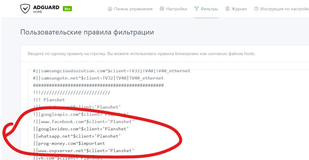Viewport: 309px width, 160px height.
Task: Click the '!!! Planshet' comment line
Action: point(49,100)
